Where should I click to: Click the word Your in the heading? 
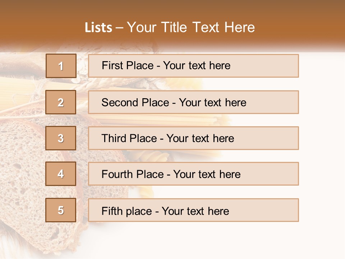pyautogui.click(x=142, y=28)
